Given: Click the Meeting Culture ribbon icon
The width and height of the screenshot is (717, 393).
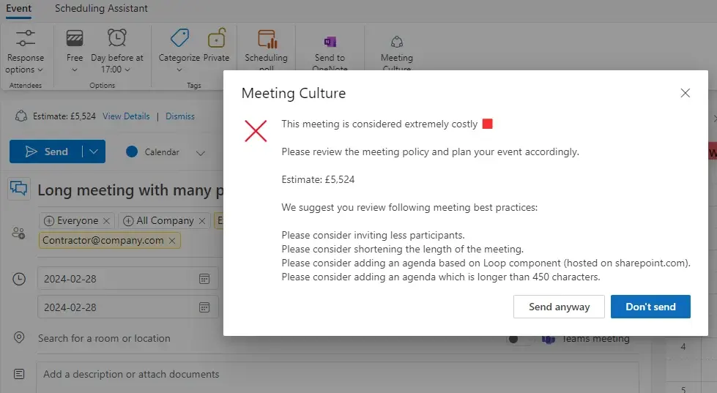Looking at the screenshot, I should tap(396, 42).
